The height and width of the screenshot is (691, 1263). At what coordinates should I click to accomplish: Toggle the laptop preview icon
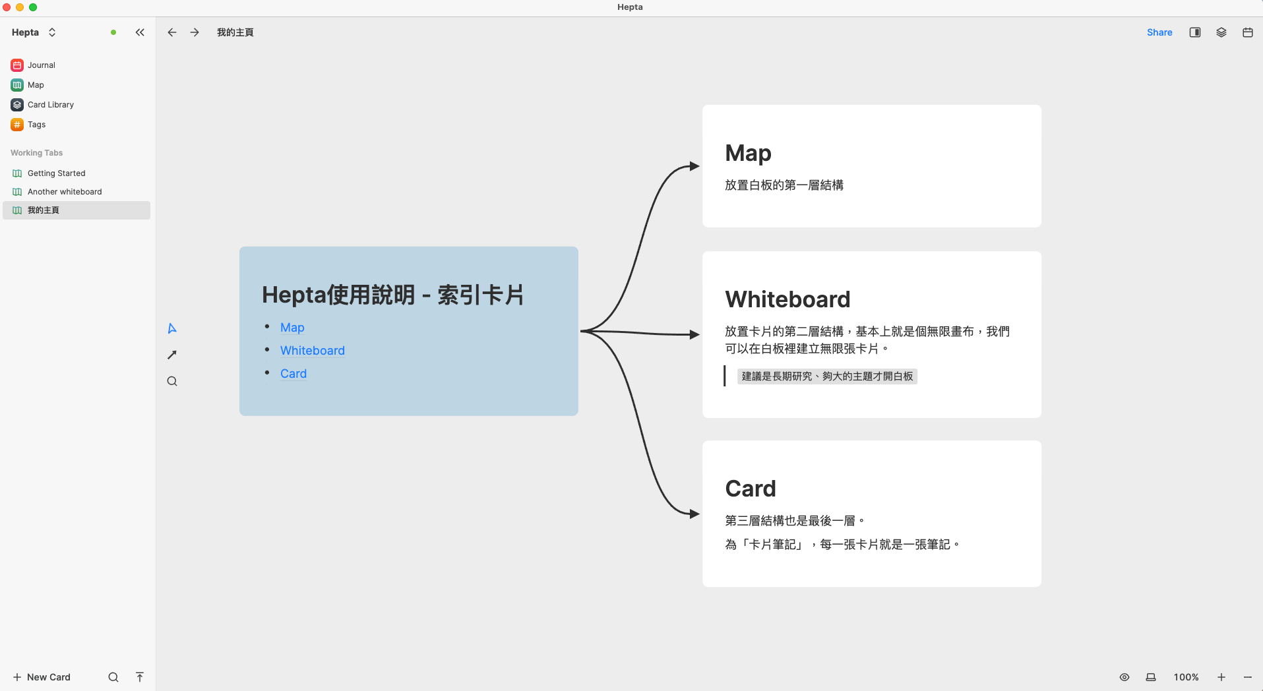(x=1150, y=677)
